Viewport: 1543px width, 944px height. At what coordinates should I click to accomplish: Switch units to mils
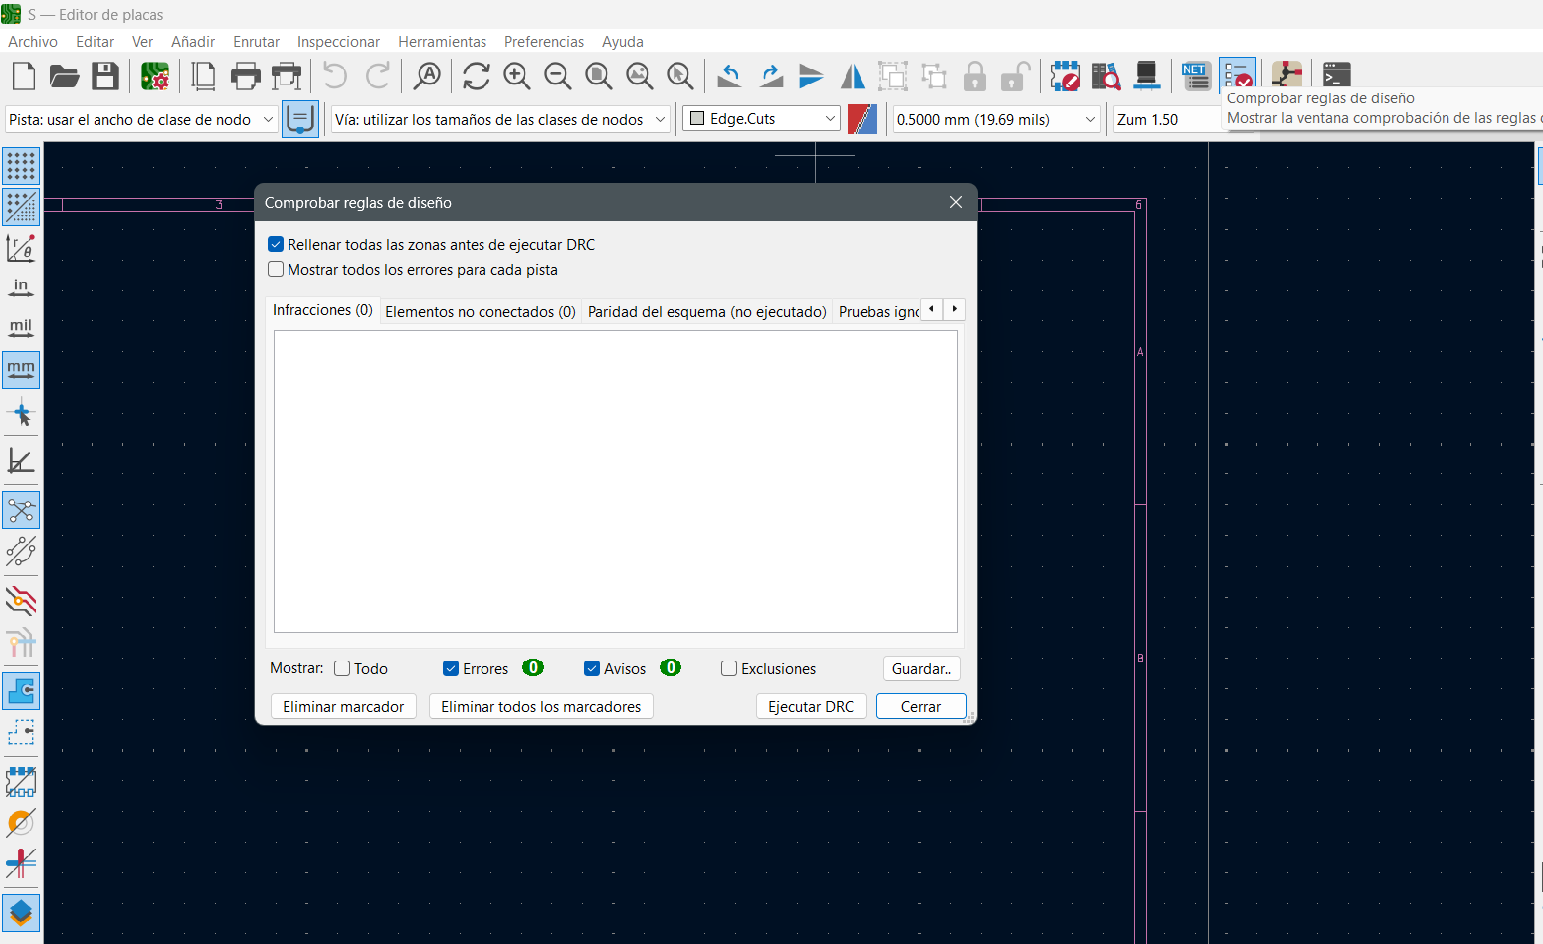coord(21,328)
